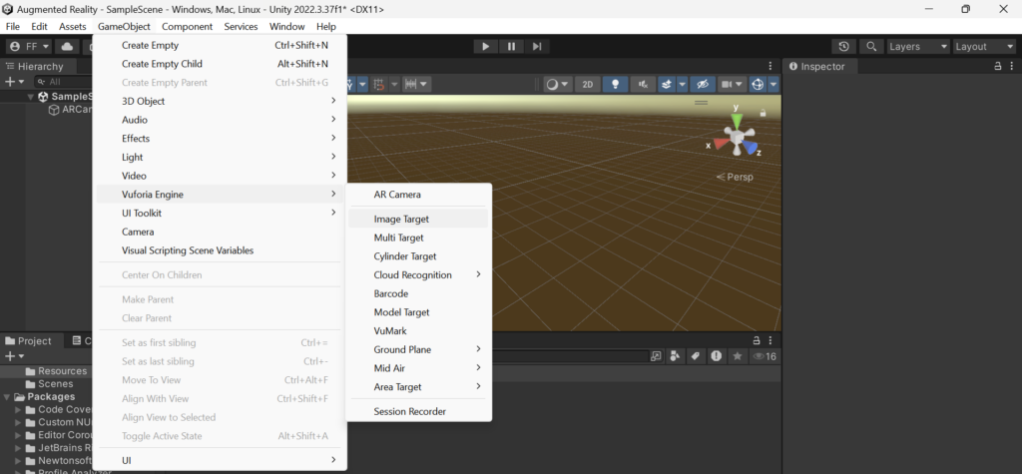
Task: Click open in new search window icon
Action: 656,356
